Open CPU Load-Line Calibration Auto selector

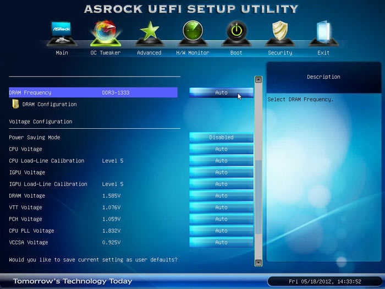(221, 161)
